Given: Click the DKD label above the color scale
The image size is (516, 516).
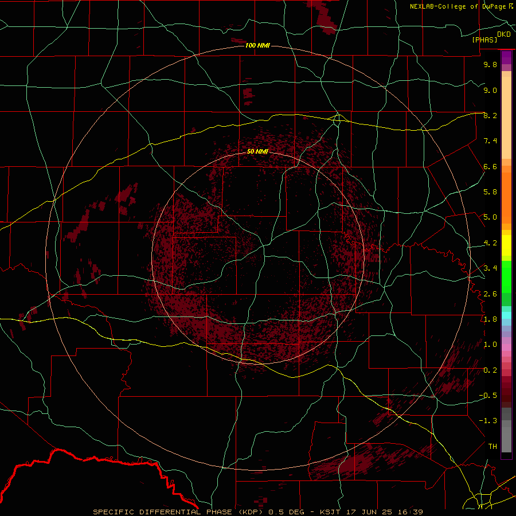Looking at the screenshot, I should 504,34.
